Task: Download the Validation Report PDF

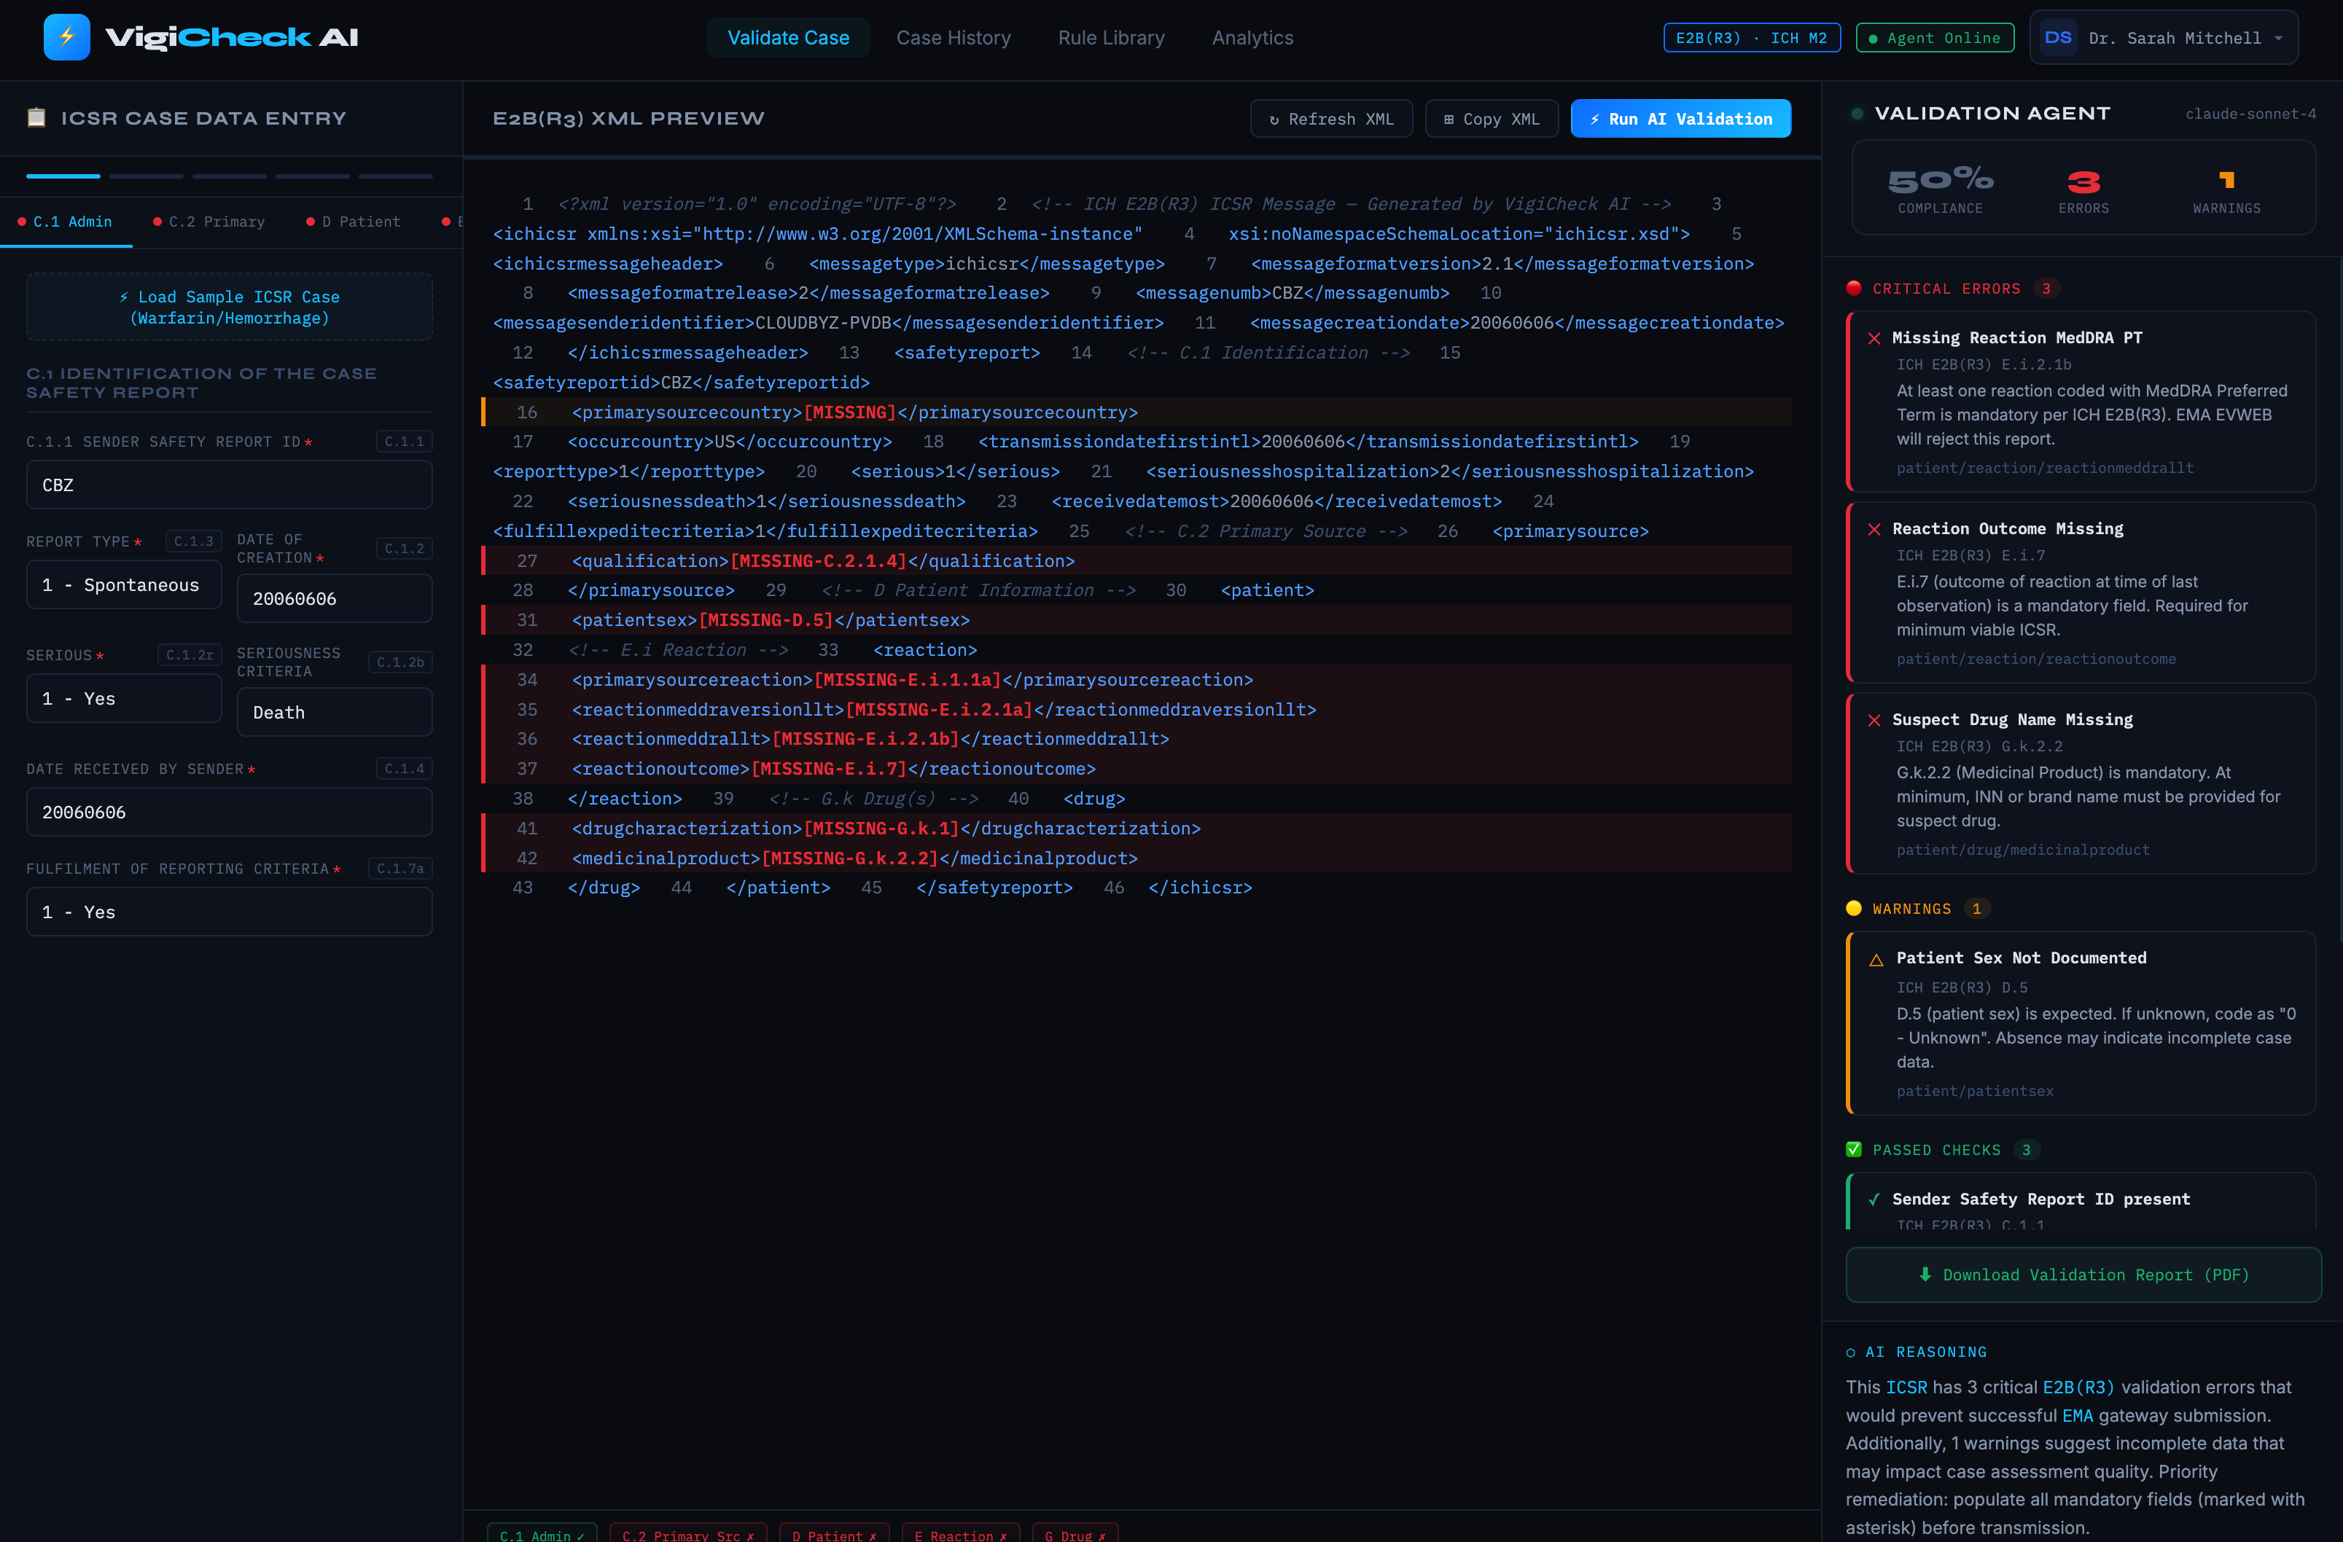Action: (x=2083, y=1275)
